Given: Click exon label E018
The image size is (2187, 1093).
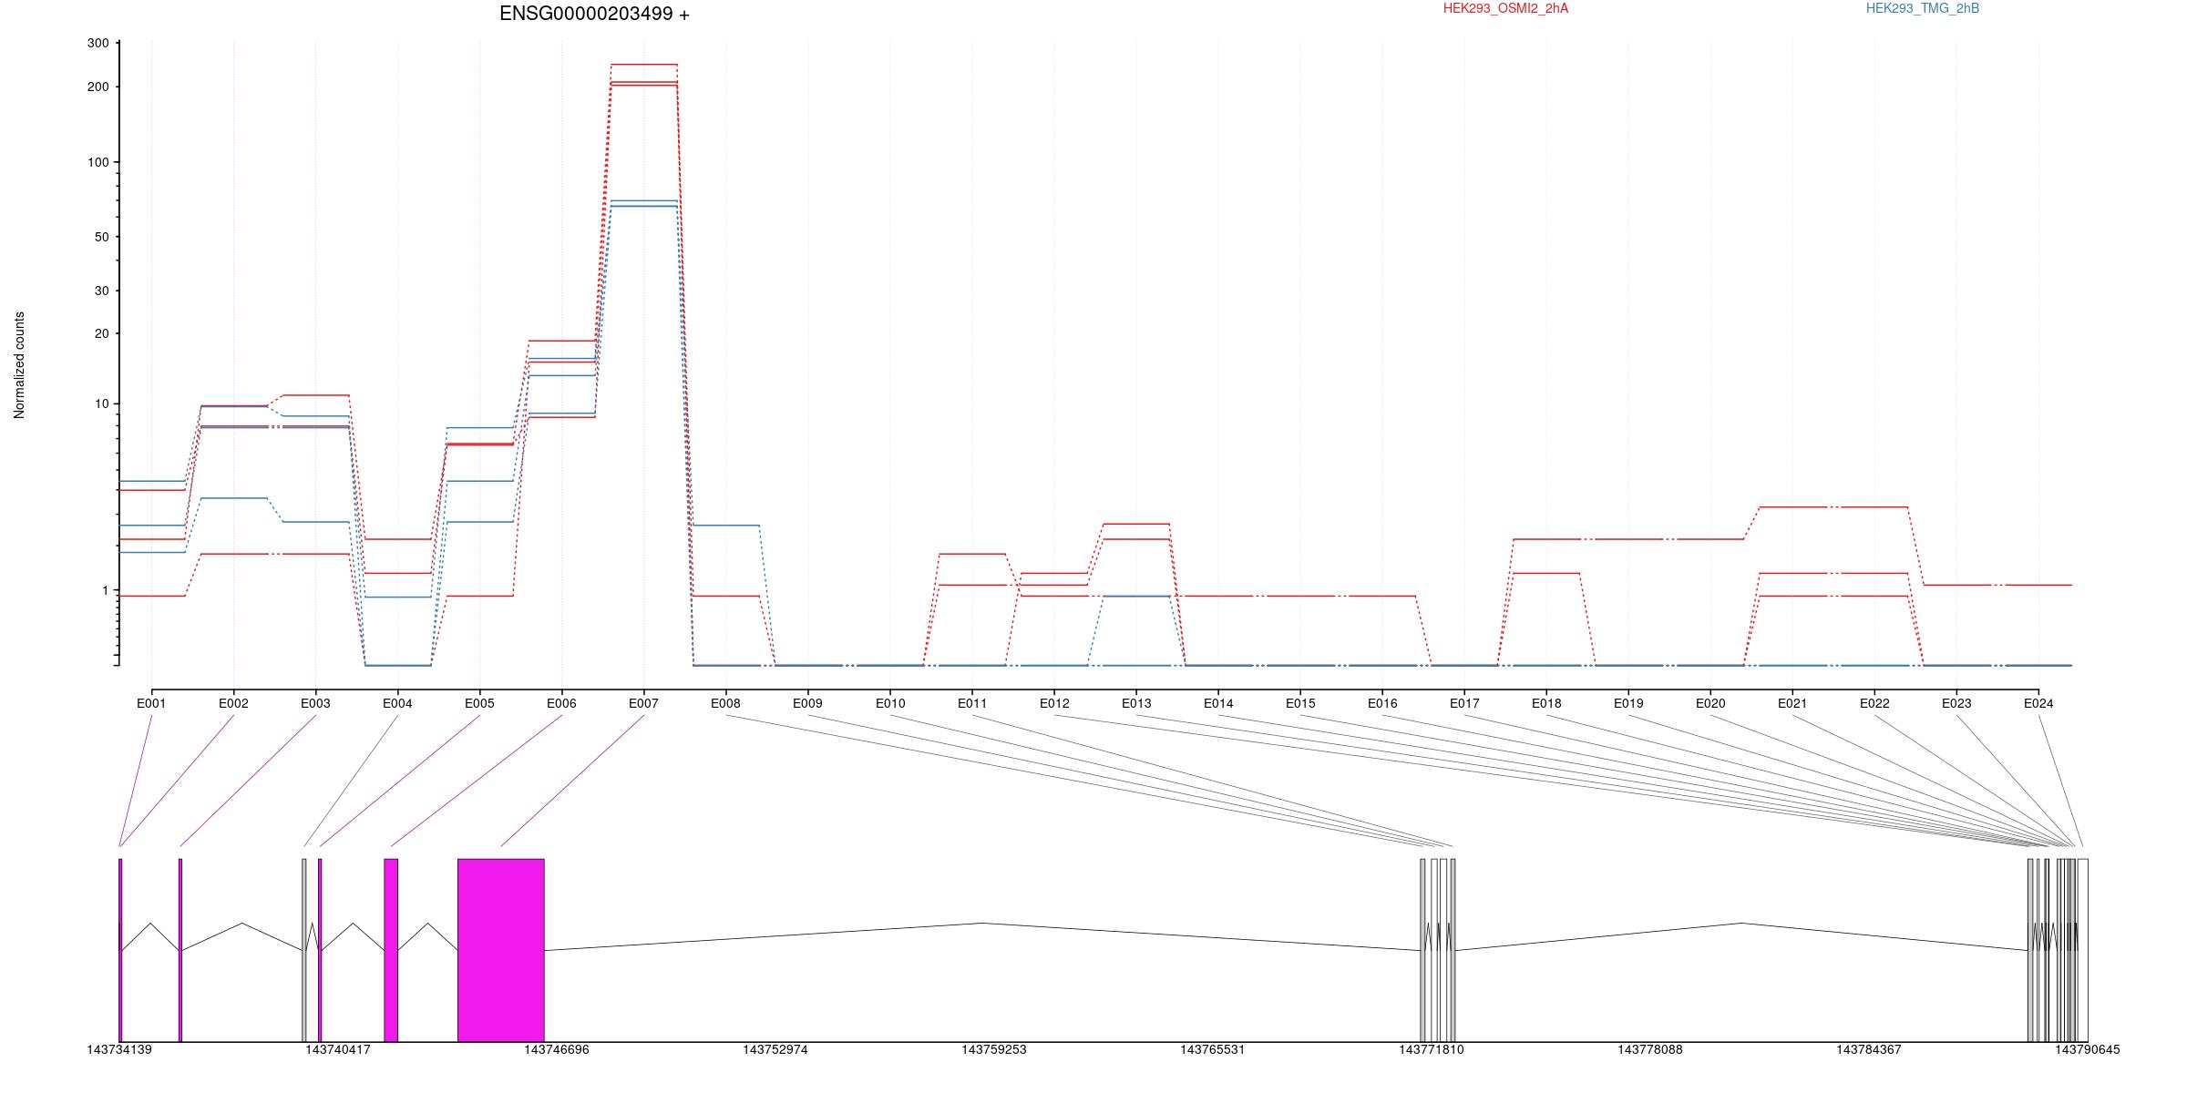Looking at the screenshot, I should tap(1546, 703).
